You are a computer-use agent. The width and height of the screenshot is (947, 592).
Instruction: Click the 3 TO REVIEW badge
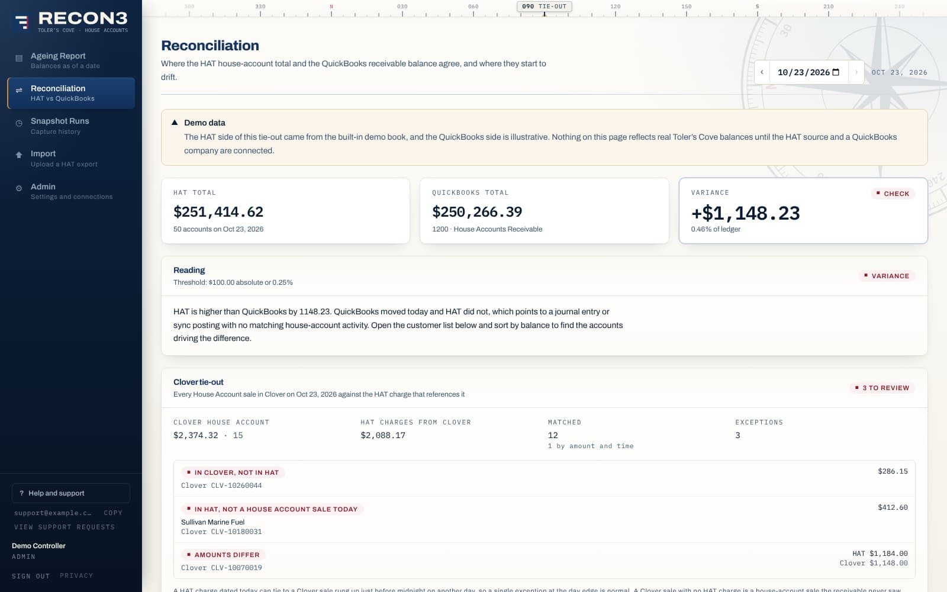882,388
